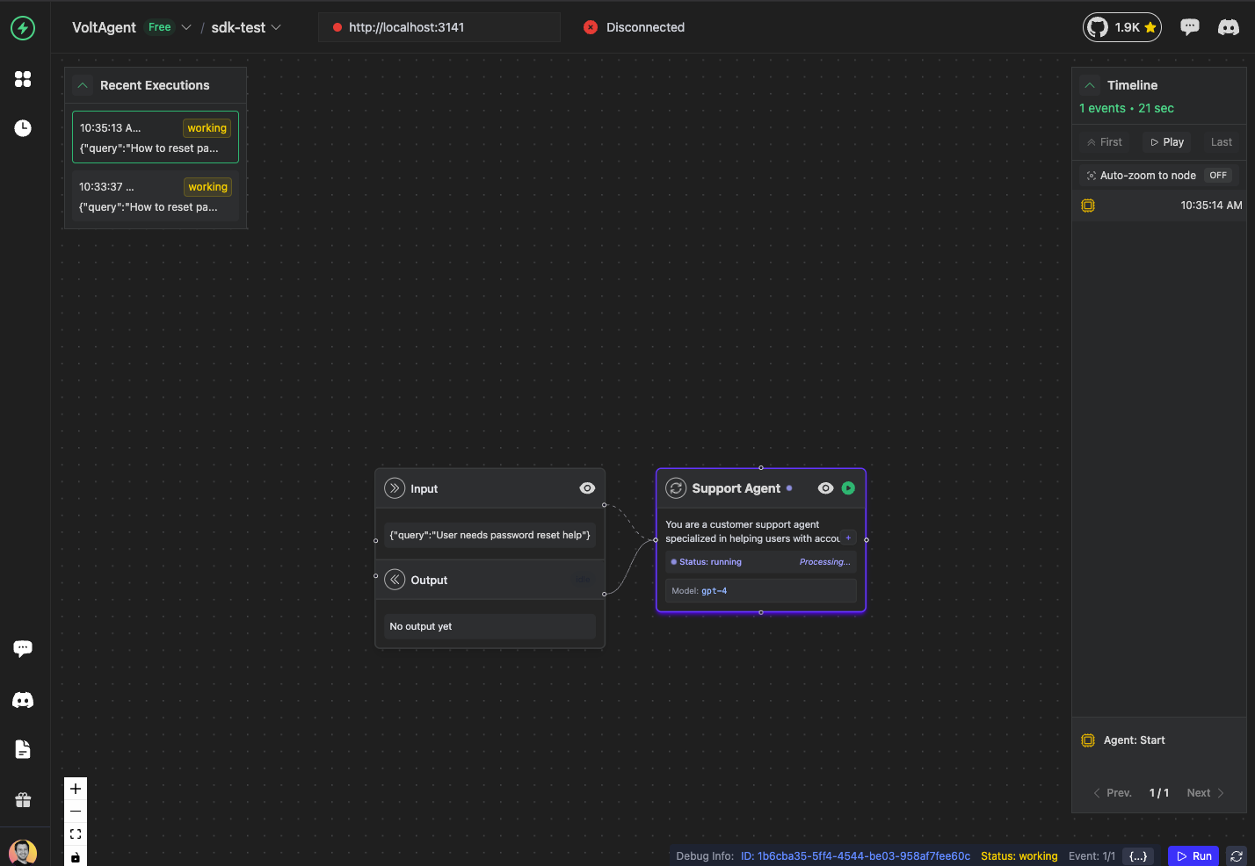Viewport: 1255px width, 866px height.
Task: Click the feedback chat icon in top bar
Action: point(1190,27)
